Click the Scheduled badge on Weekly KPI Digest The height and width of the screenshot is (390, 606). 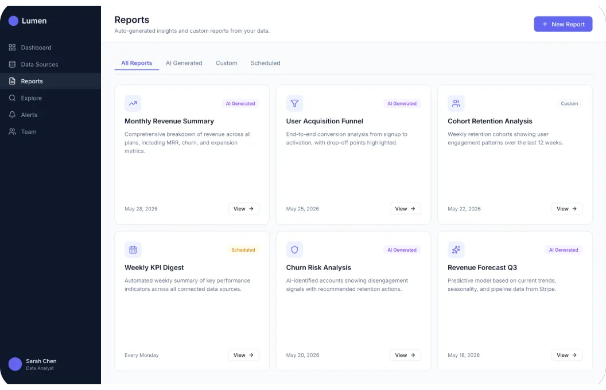(x=243, y=250)
